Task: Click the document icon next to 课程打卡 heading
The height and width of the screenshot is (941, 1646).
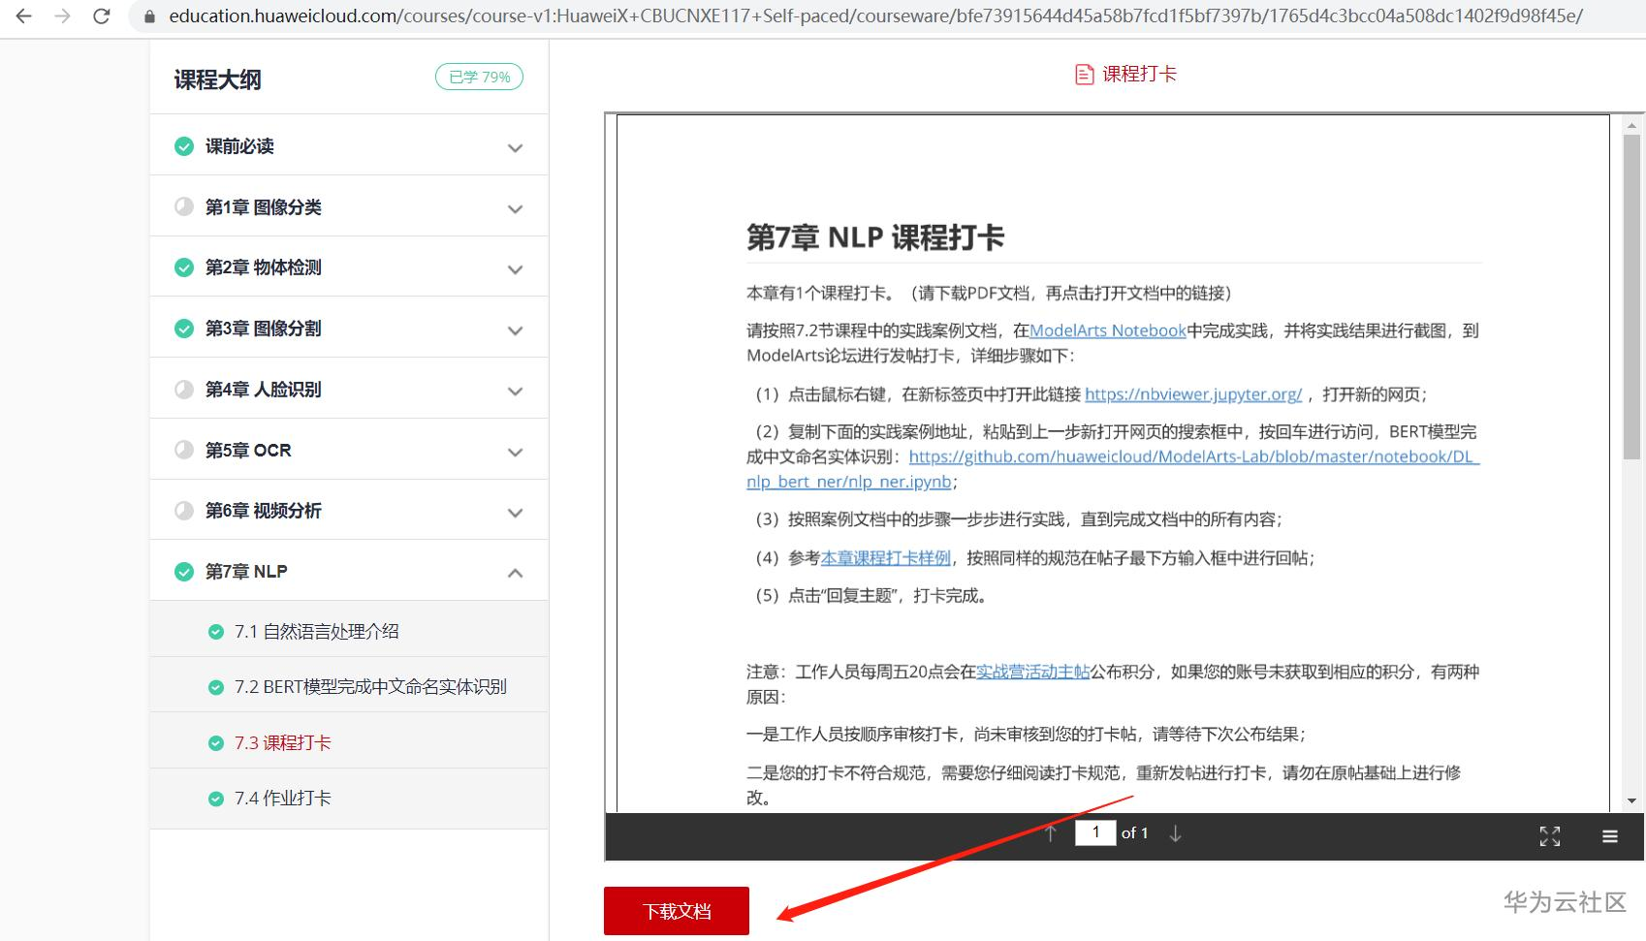Action: (1085, 75)
